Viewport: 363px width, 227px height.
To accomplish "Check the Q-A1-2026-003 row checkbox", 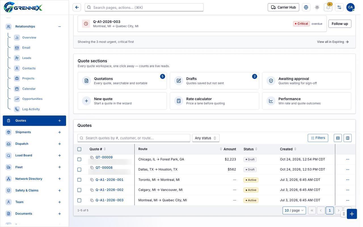I will pyautogui.click(x=79, y=200).
